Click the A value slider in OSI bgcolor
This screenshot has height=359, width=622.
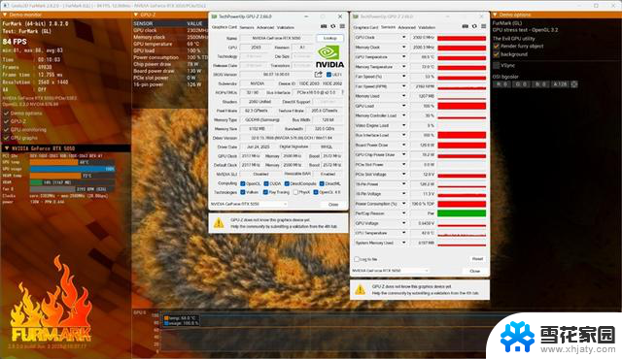(x=560, y=84)
